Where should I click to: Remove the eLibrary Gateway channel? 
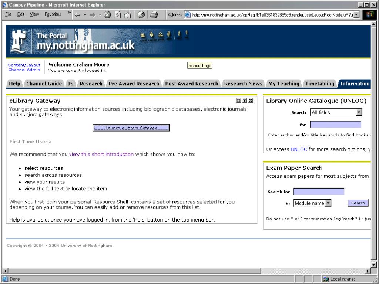251,101
